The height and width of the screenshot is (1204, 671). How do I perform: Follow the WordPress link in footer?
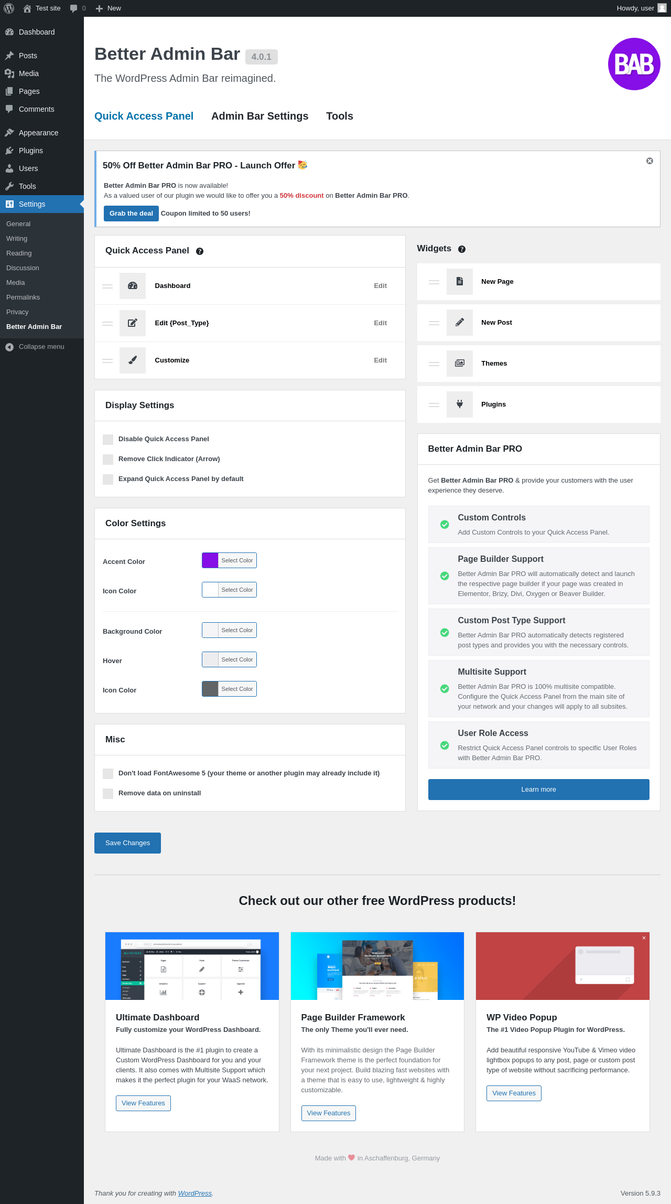(x=194, y=1194)
